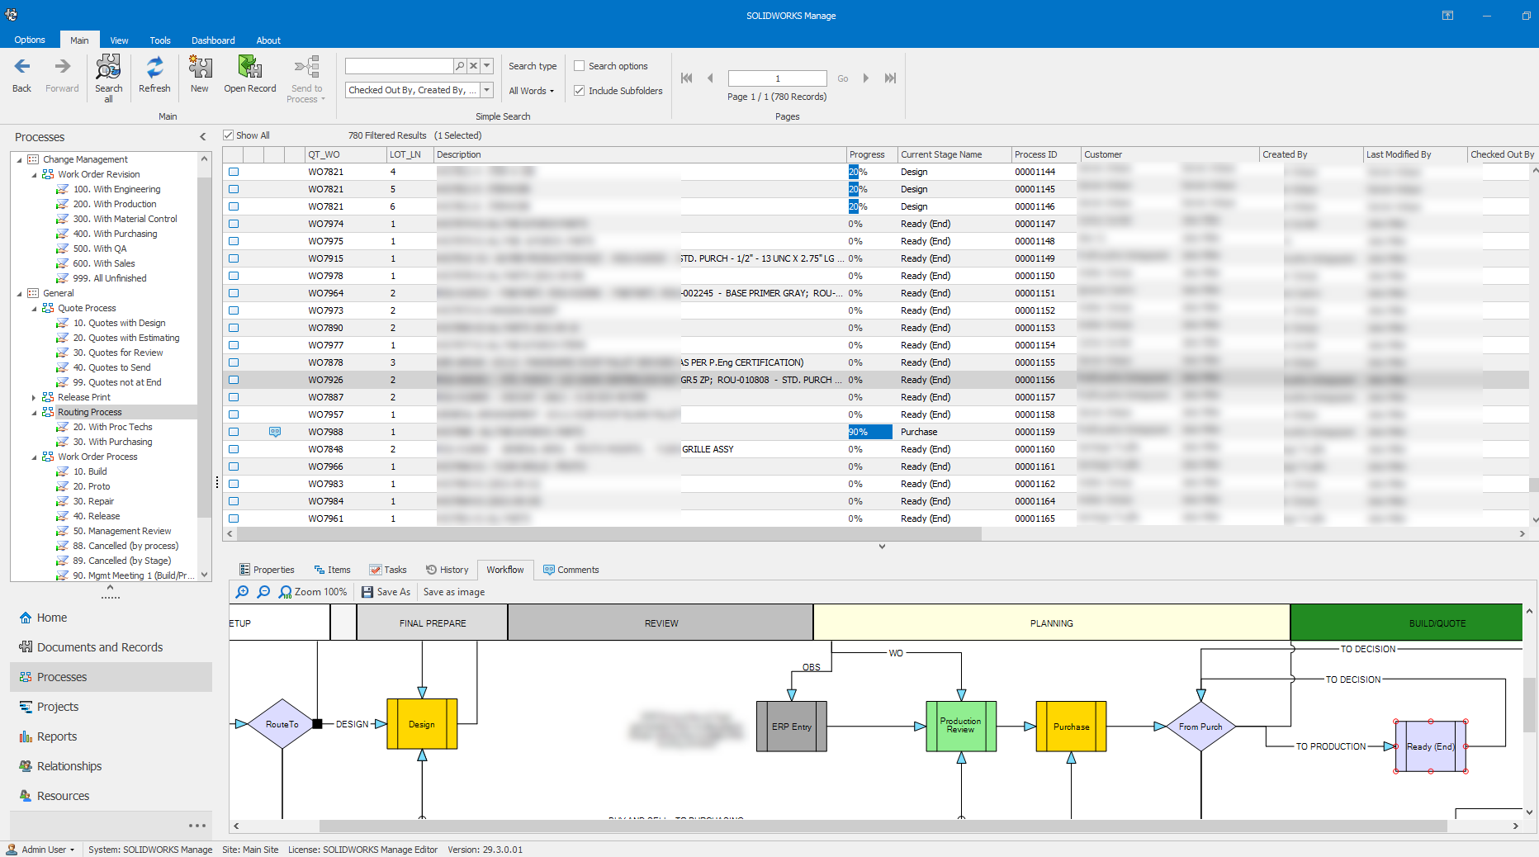The height and width of the screenshot is (857, 1539).
Task: Open Reports module in navigation pane
Action: (111, 736)
